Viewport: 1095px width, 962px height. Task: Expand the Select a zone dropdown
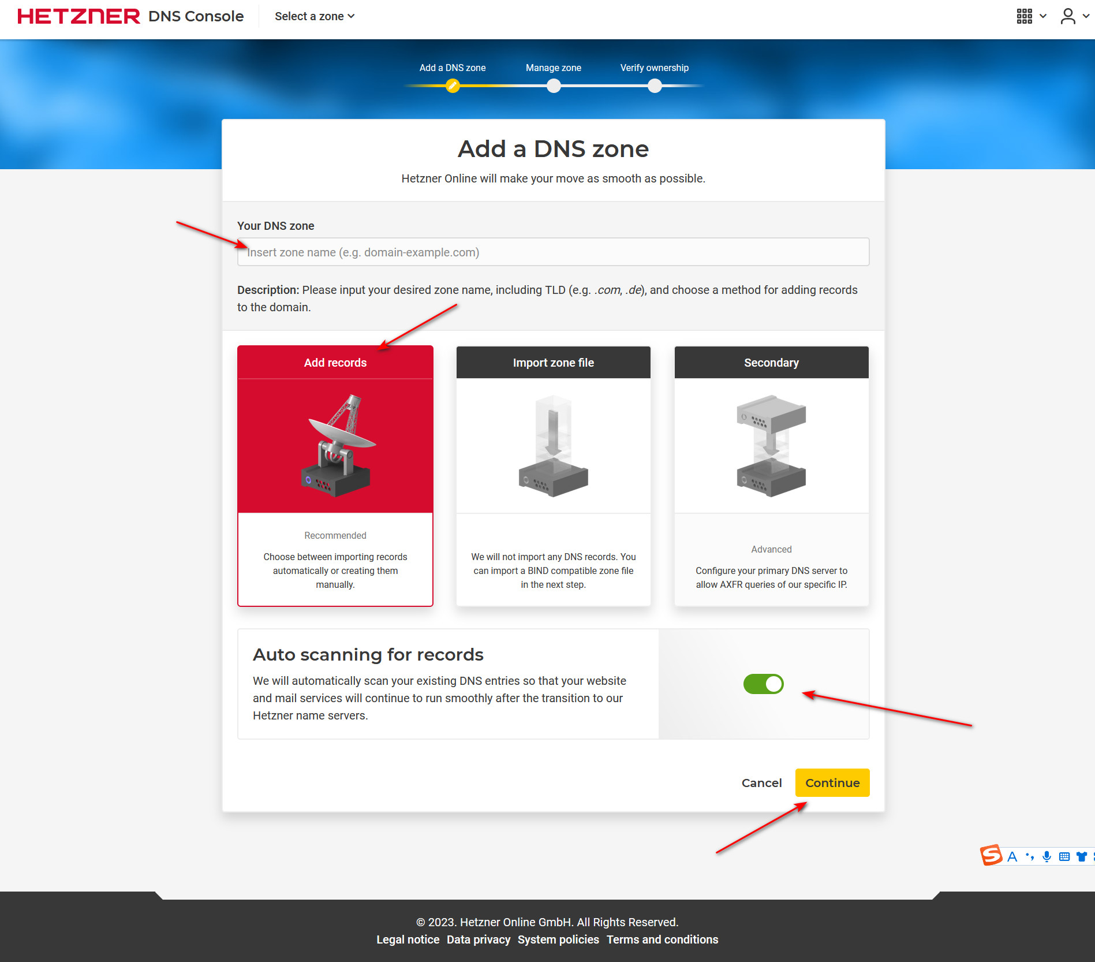[315, 16]
